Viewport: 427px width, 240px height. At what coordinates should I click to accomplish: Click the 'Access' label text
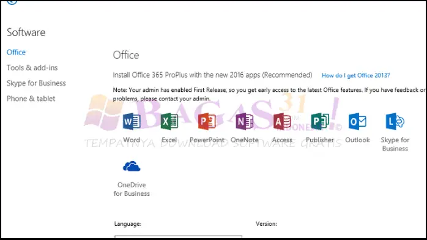click(282, 140)
